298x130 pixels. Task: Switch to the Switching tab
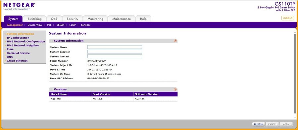pyautogui.click(x=34, y=19)
